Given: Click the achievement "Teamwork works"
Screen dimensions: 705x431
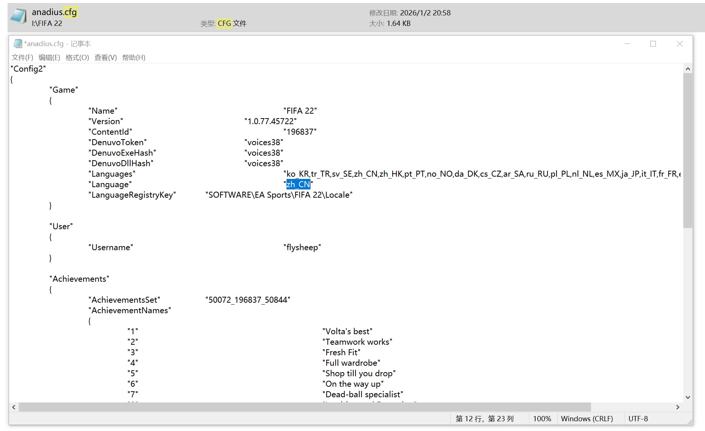Looking at the screenshot, I should tap(357, 342).
